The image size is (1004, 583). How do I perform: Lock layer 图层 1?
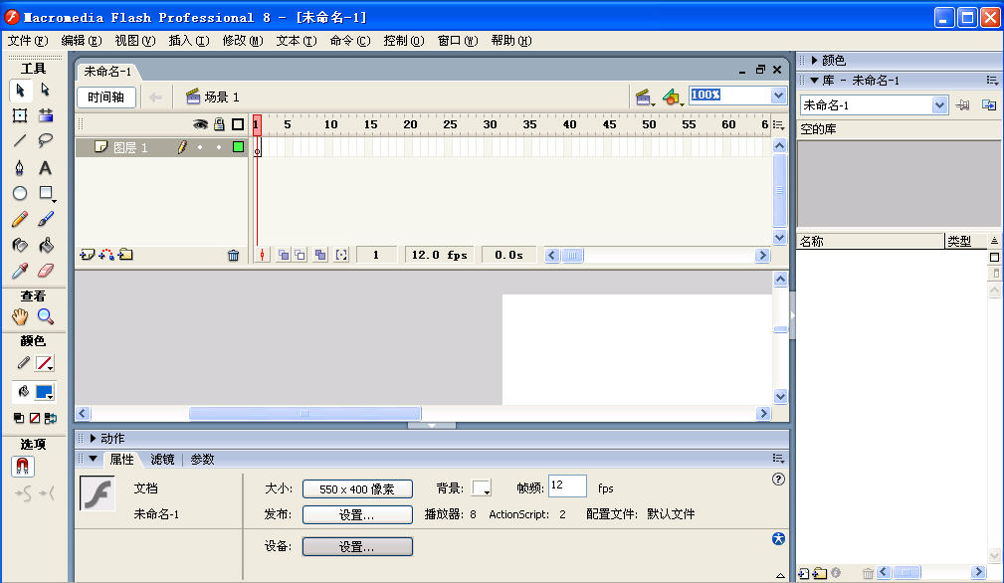[x=219, y=147]
